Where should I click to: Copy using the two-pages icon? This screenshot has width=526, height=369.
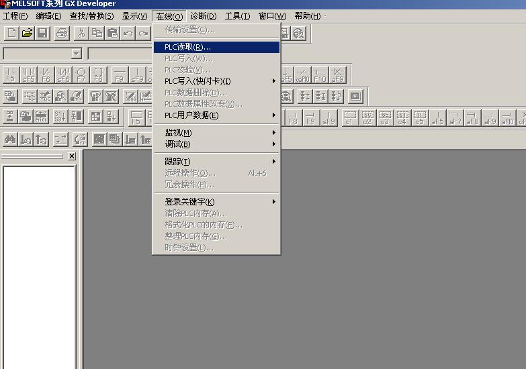(x=97, y=33)
